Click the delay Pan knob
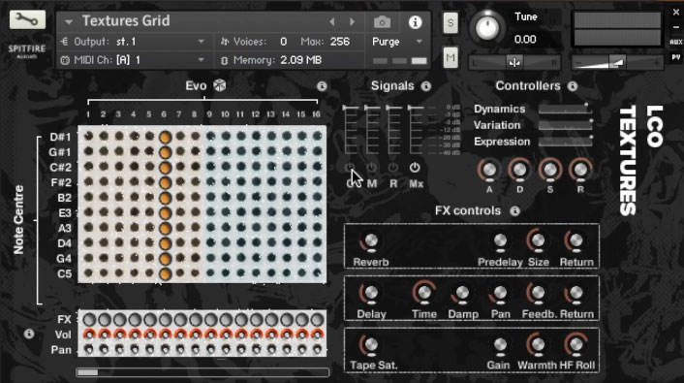Screen dimensions: 684x383 pos(500,293)
